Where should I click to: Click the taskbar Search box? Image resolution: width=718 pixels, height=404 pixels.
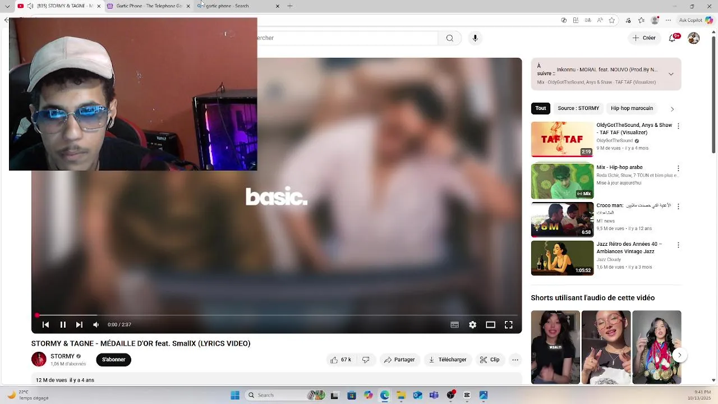(286, 395)
